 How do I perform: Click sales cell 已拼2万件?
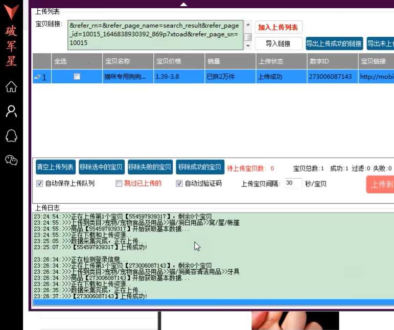230,77
